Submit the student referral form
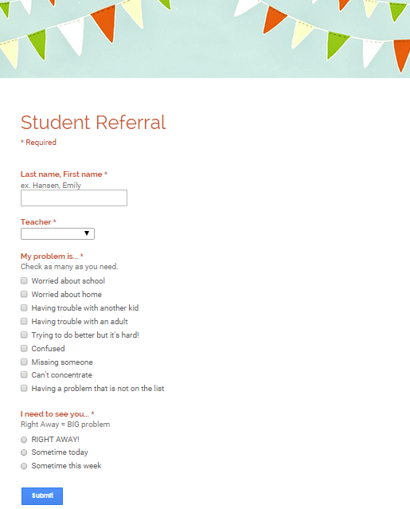 [42, 495]
